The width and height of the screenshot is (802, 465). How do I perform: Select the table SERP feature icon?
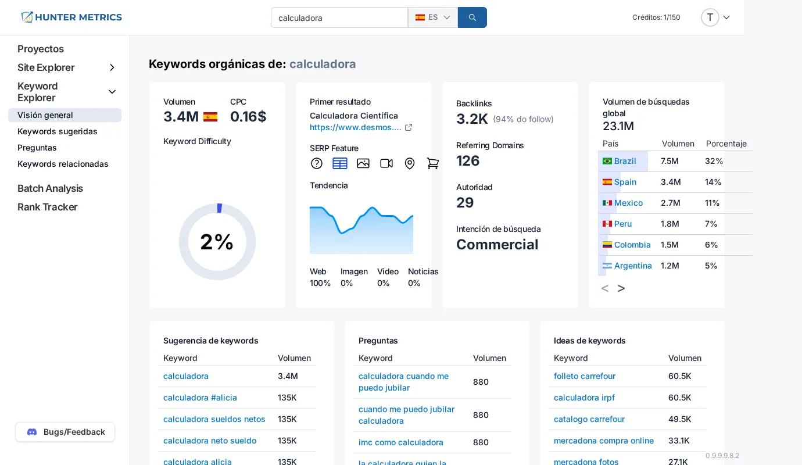coord(340,163)
